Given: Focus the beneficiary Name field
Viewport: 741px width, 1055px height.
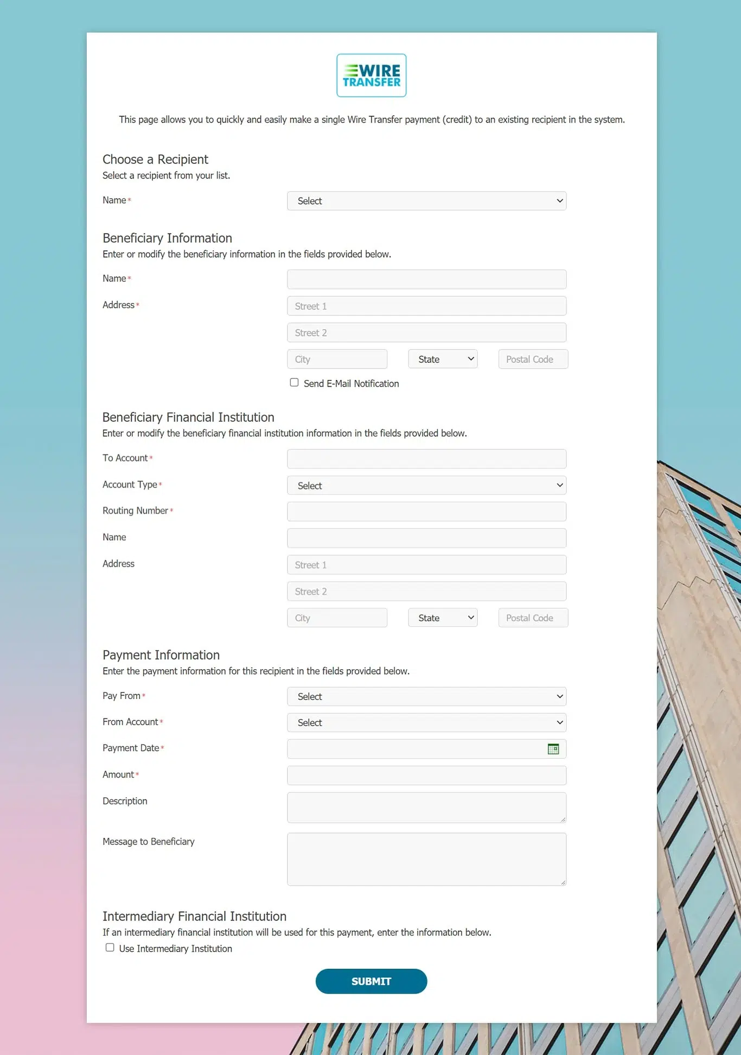Looking at the screenshot, I should [426, 279].
